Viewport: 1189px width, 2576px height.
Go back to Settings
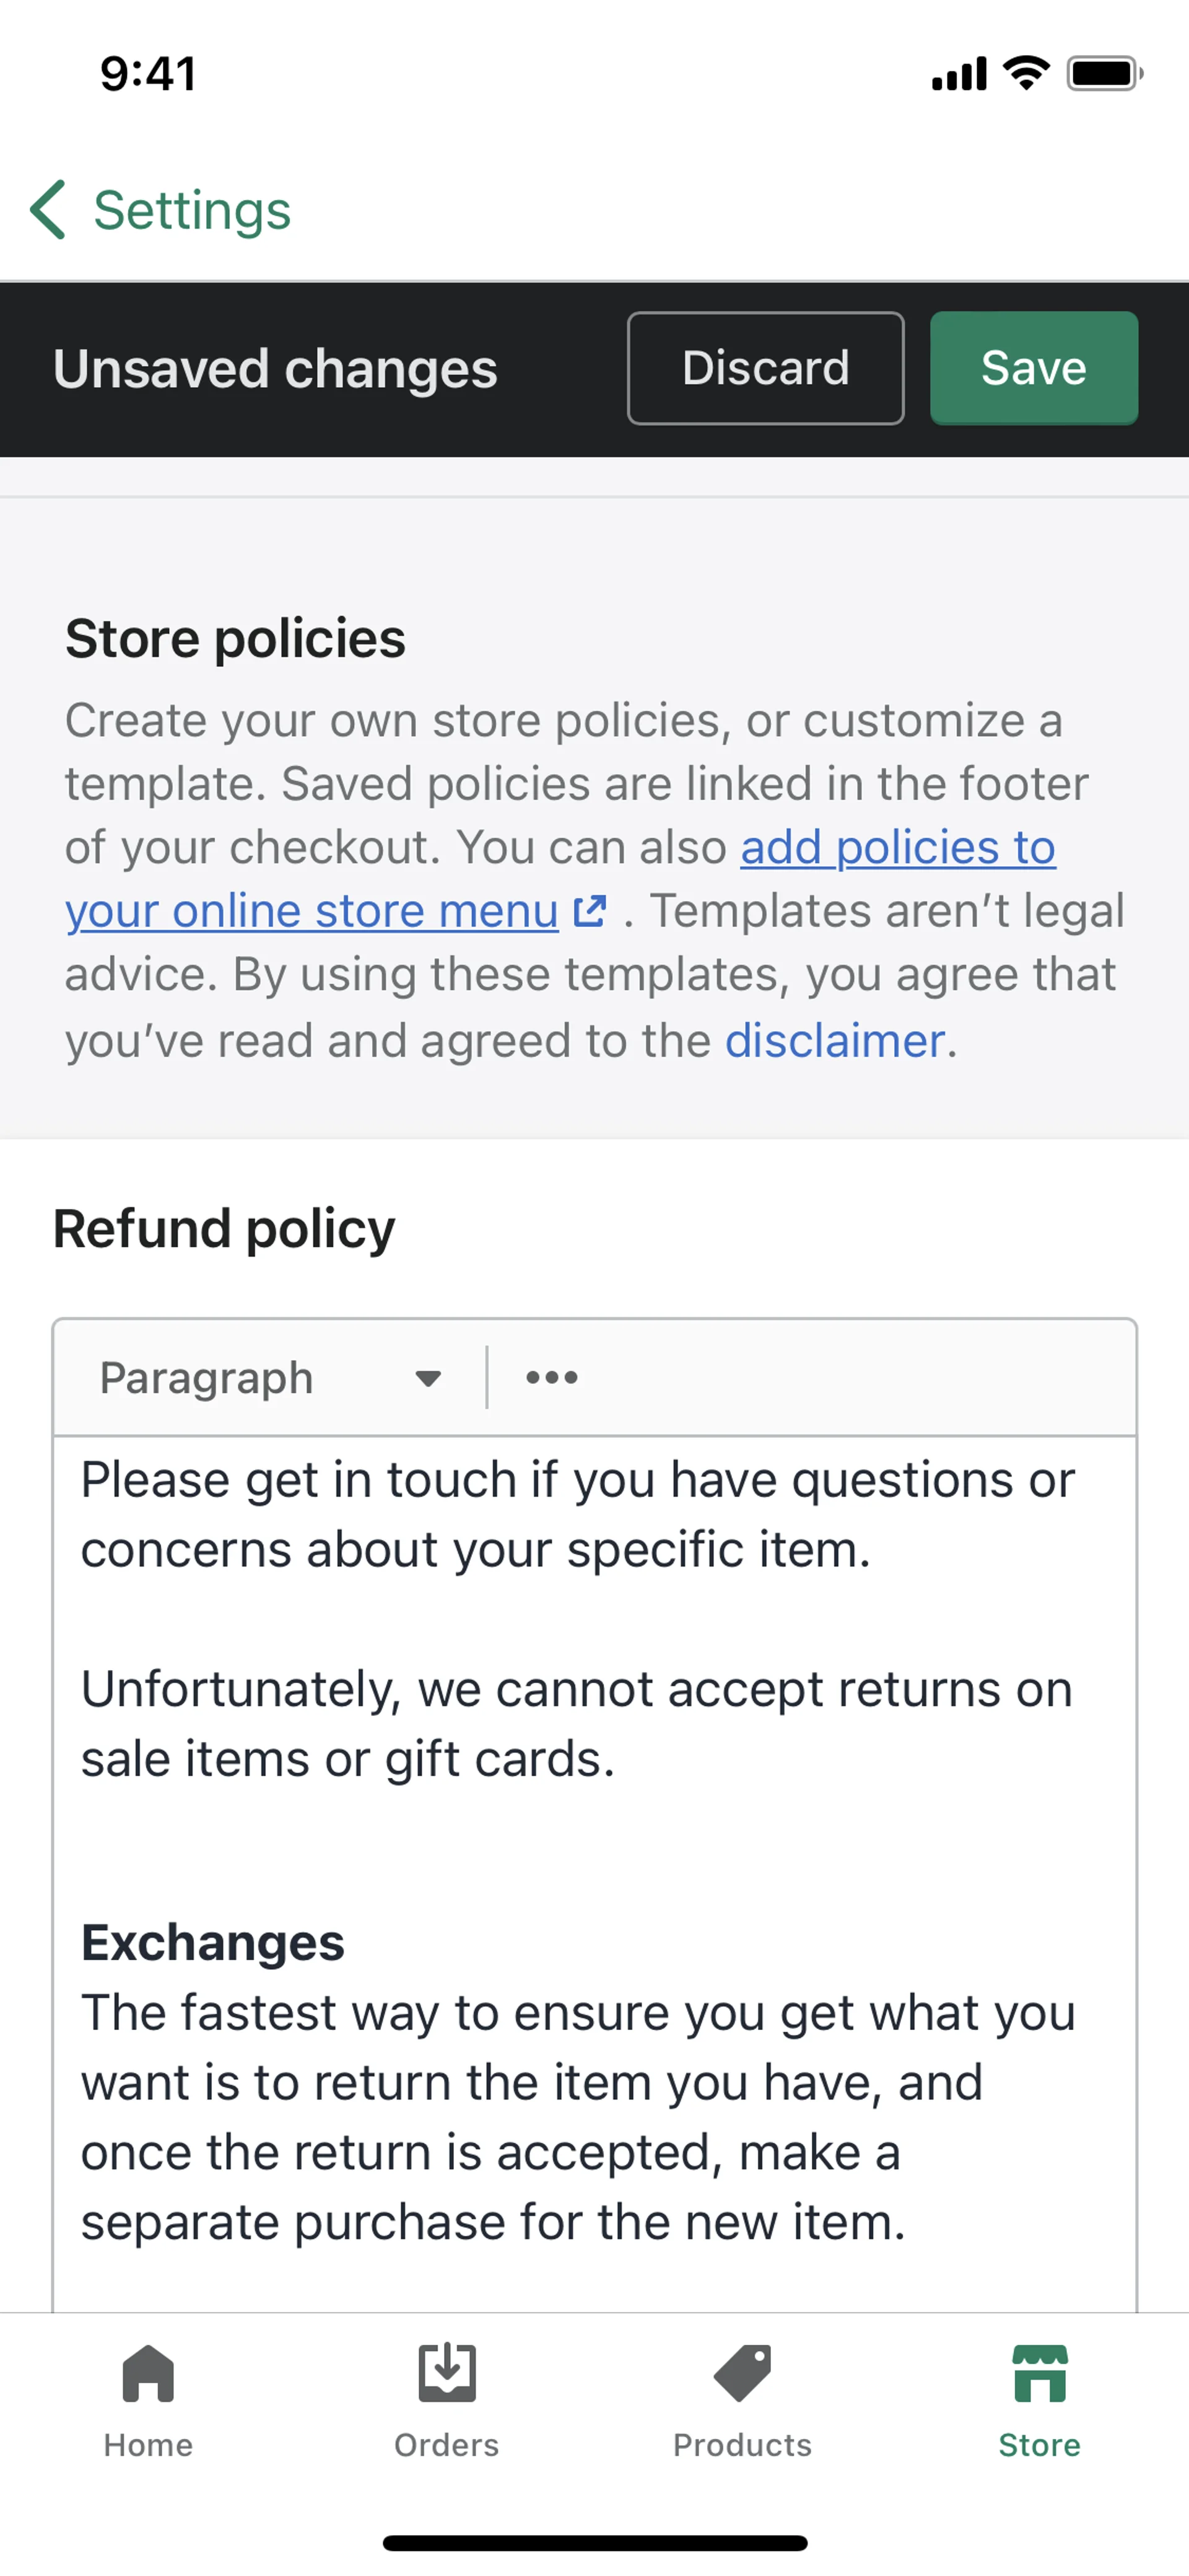click(x=191, y=210)
